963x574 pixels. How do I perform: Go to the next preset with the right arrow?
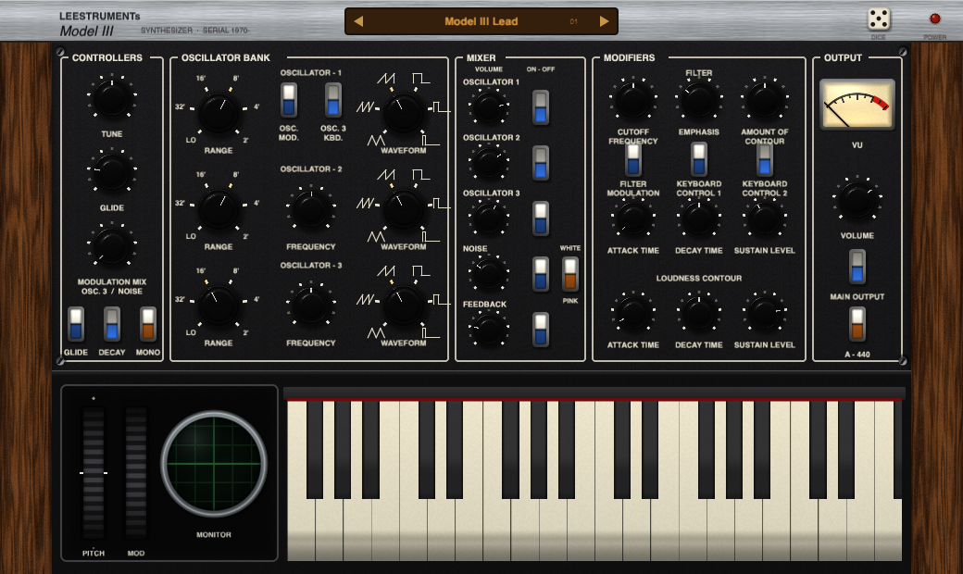(x=605, y=21)
